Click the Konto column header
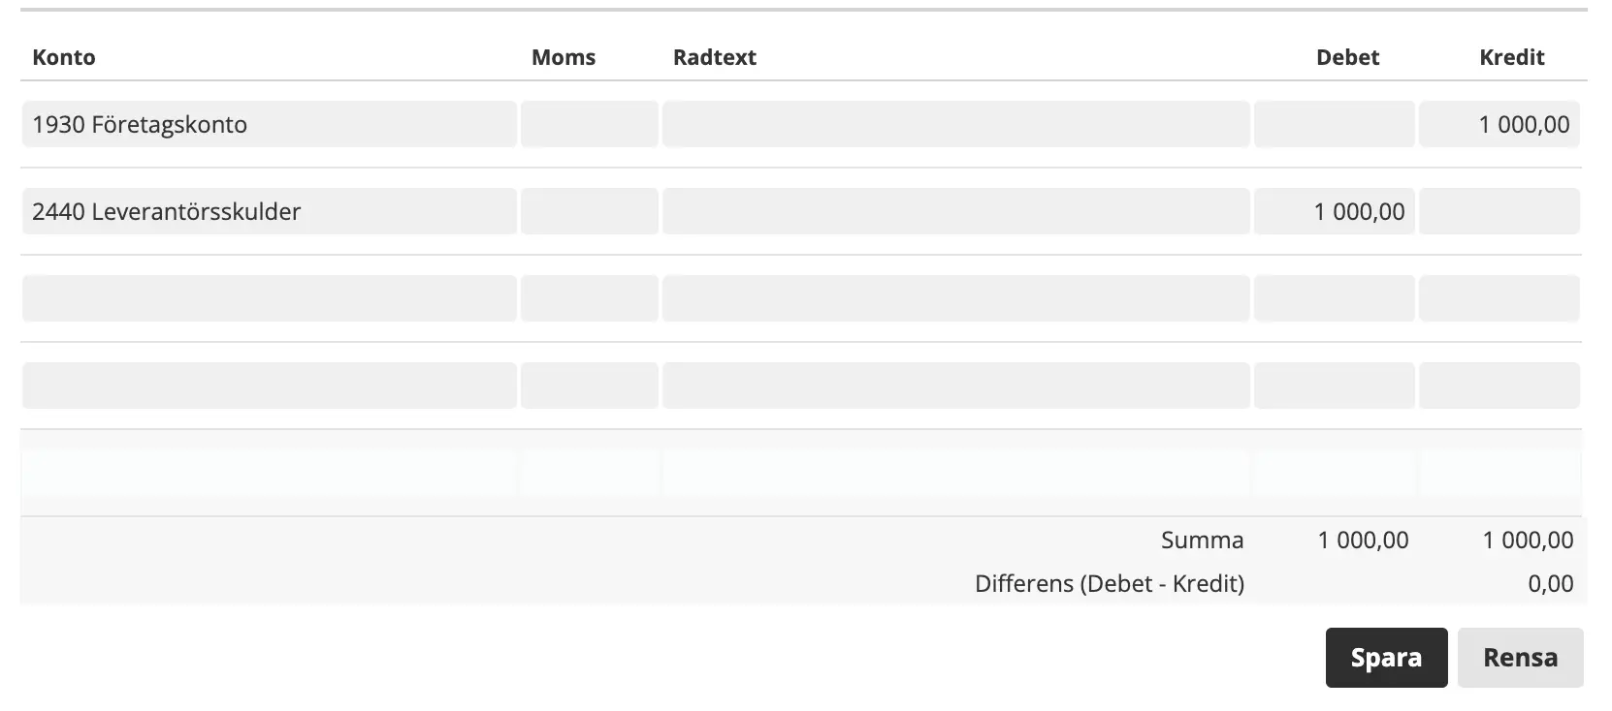 coord(64,57)
